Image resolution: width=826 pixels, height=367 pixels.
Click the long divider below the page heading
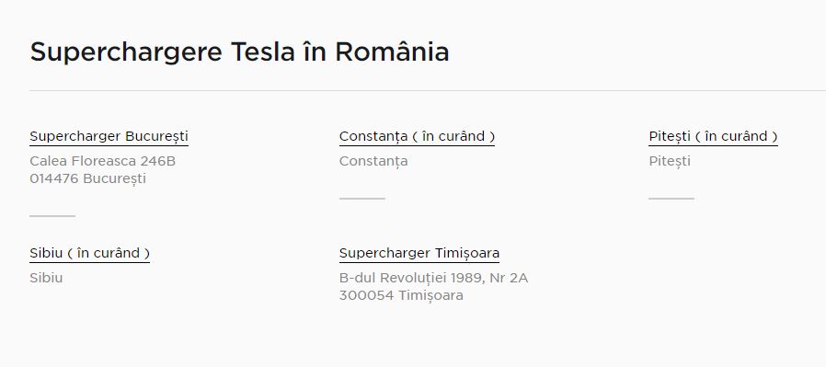click(428, 90)
